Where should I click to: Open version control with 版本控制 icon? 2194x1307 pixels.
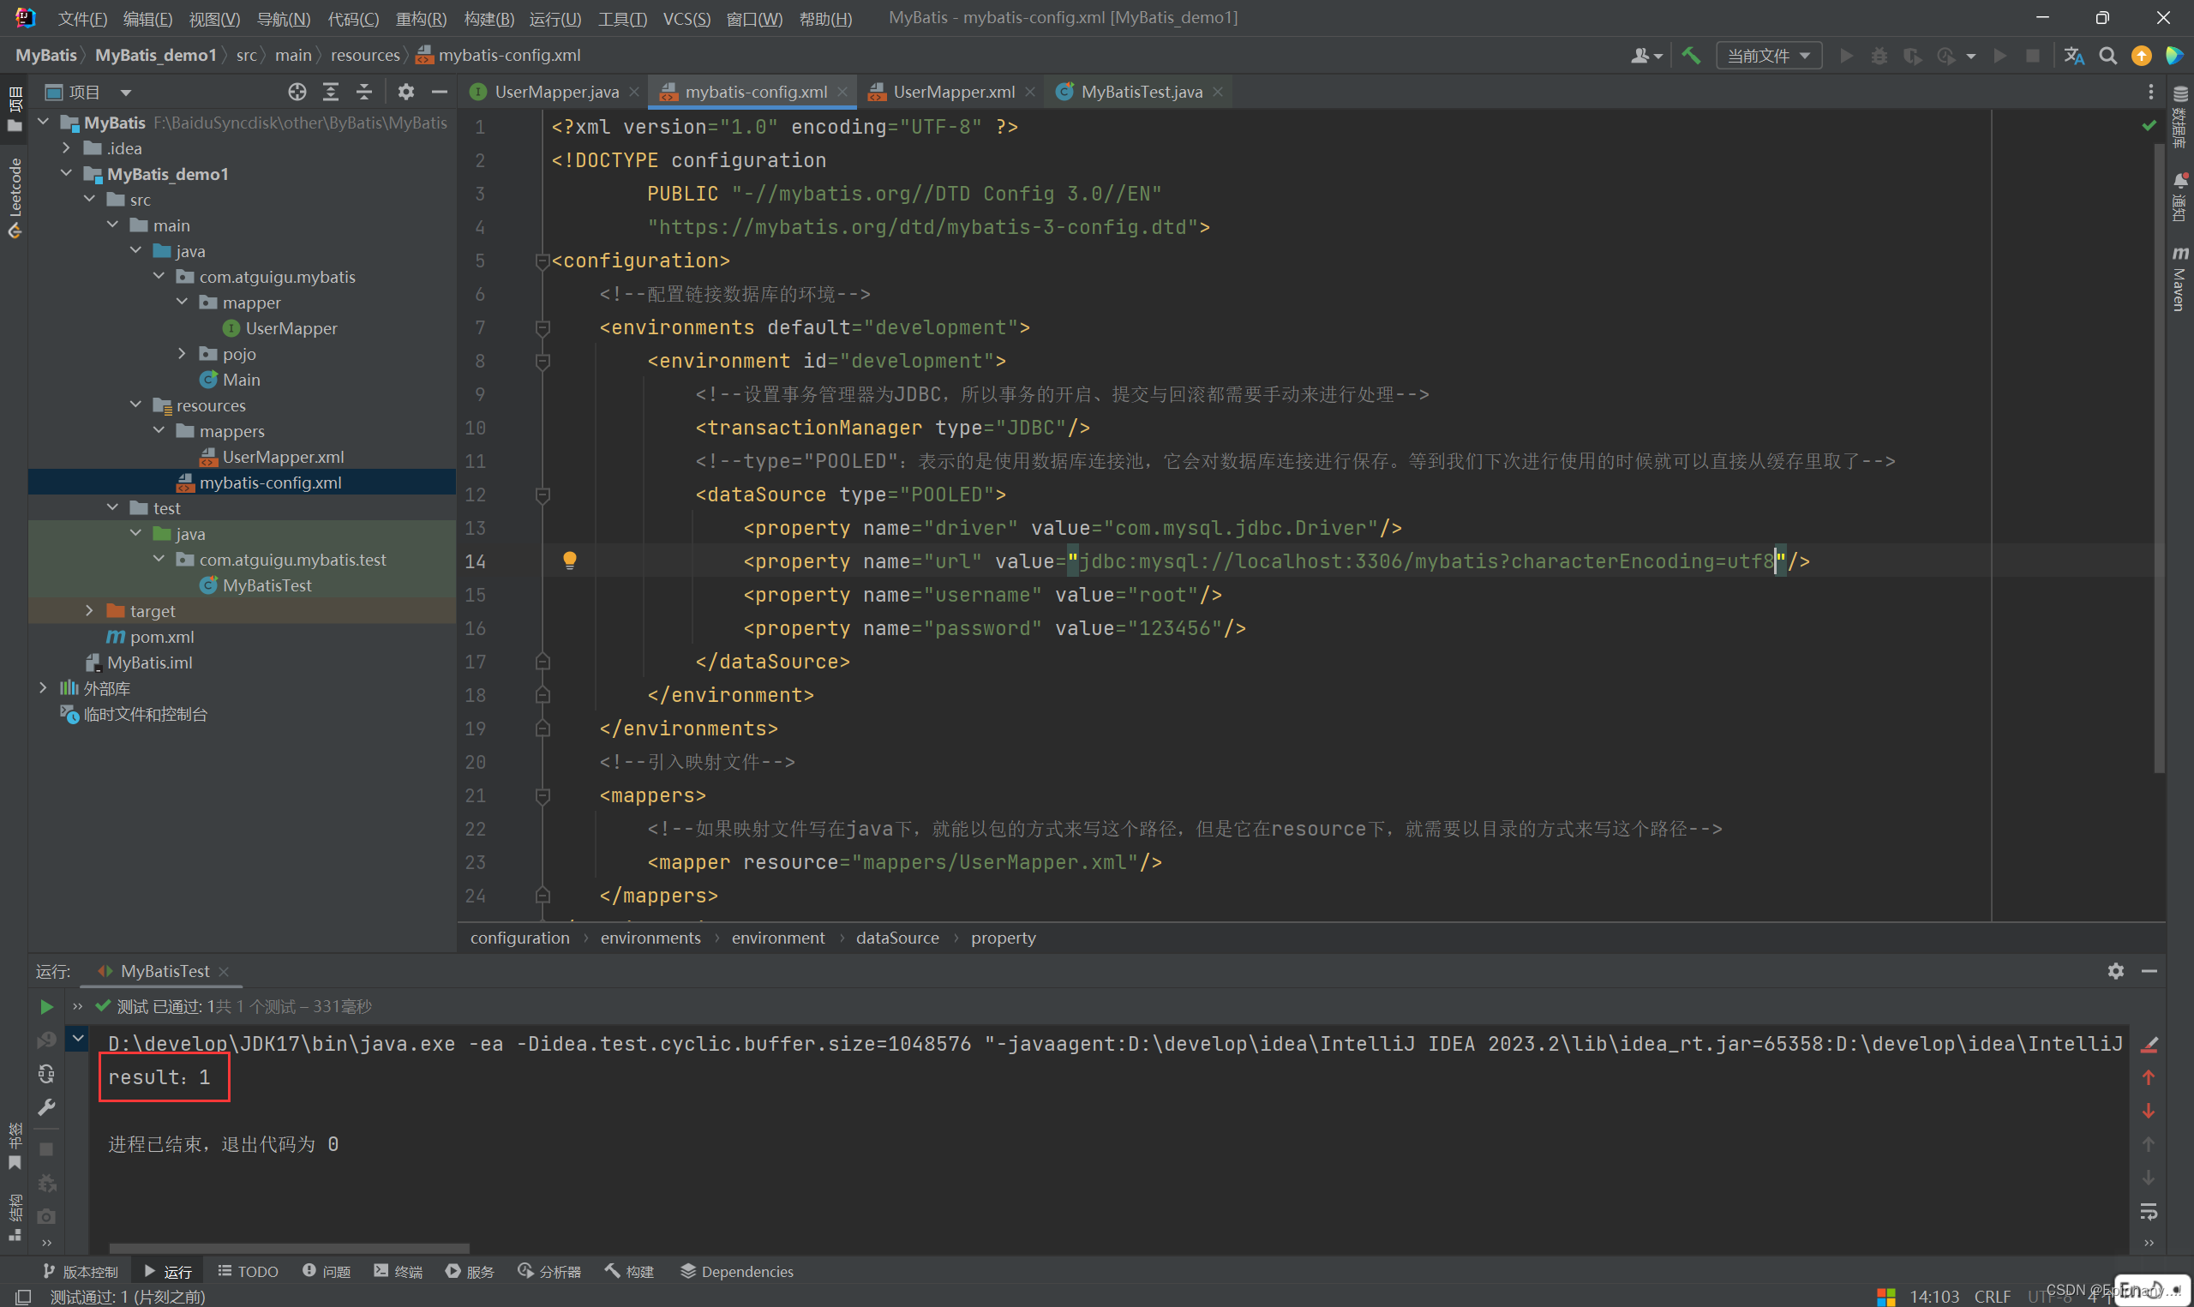[81, 1271]
